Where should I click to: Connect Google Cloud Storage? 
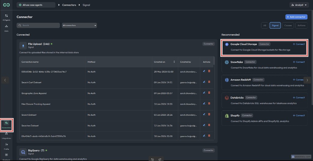(299, 44)
